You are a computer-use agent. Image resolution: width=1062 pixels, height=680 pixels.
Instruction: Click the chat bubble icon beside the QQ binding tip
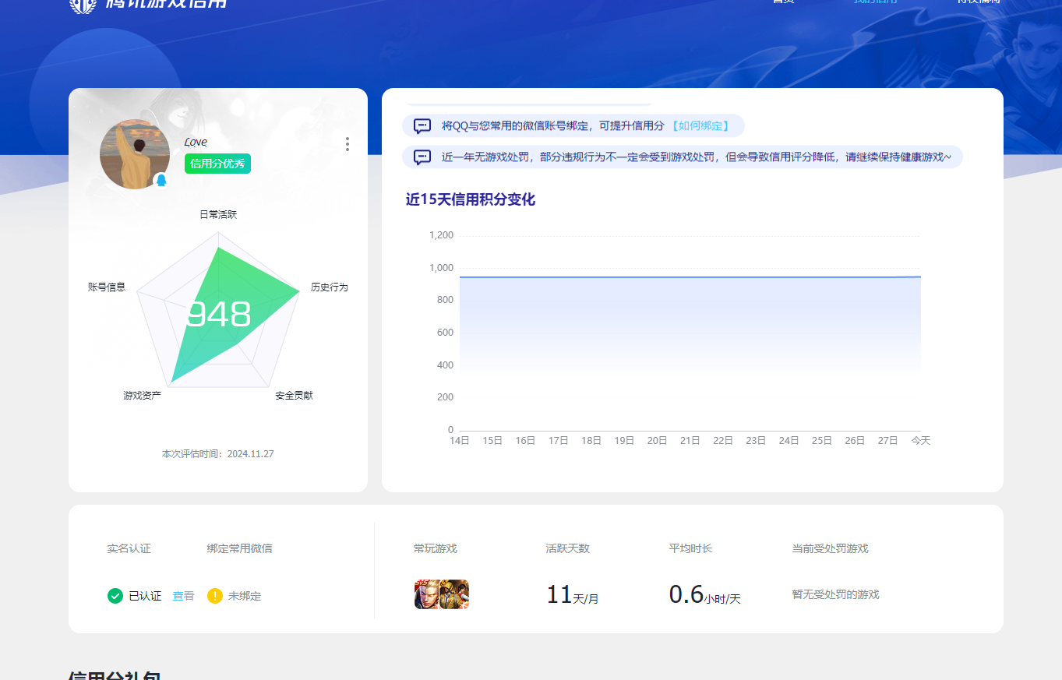coord(422,126)
